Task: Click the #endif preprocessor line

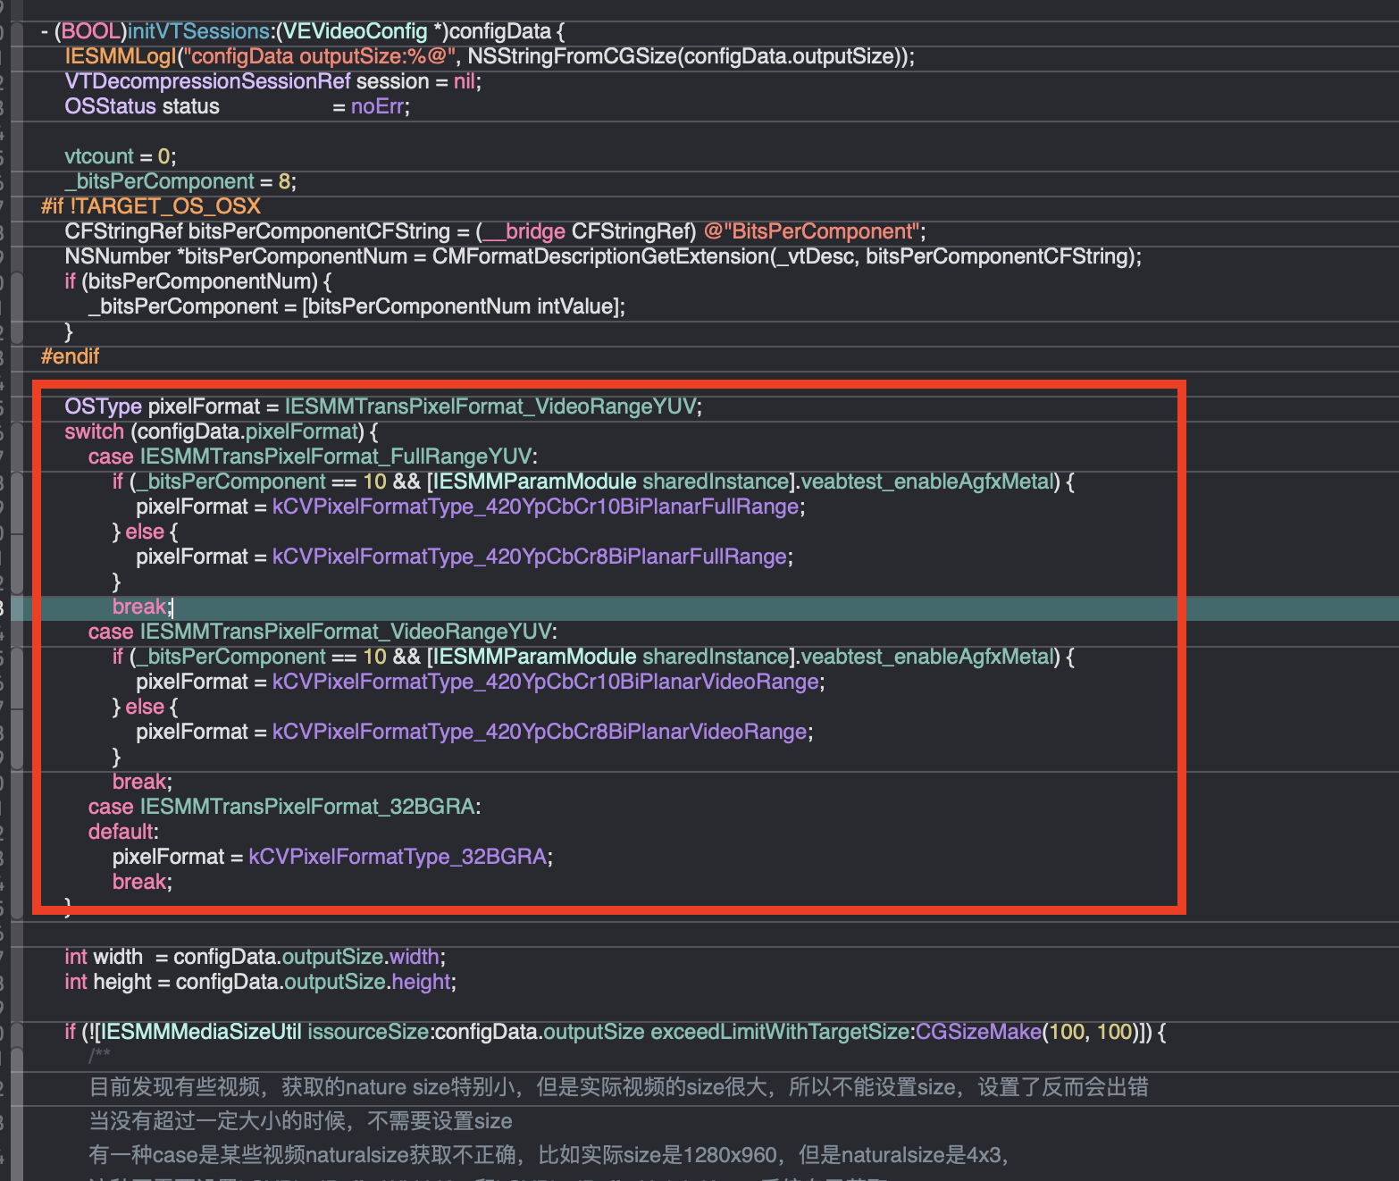Action: [x=70, y=356]
